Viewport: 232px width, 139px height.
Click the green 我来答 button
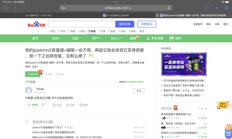33,74
